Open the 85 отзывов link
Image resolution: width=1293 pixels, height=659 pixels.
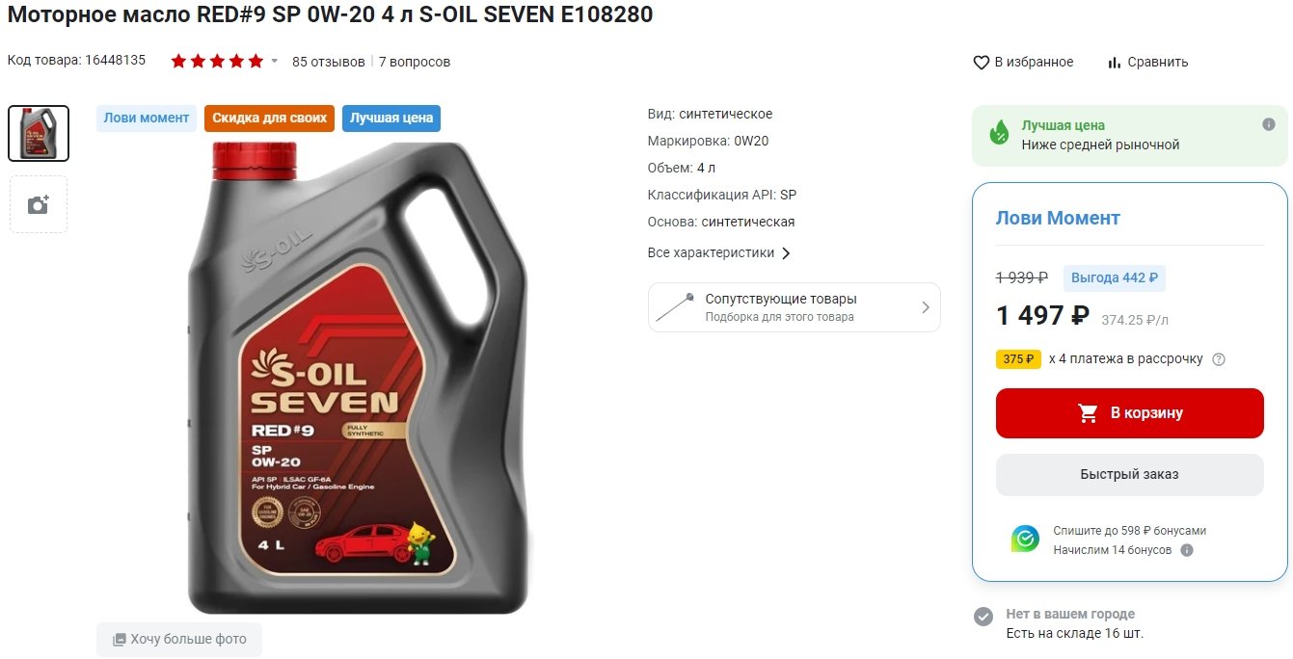pos(329,62)
